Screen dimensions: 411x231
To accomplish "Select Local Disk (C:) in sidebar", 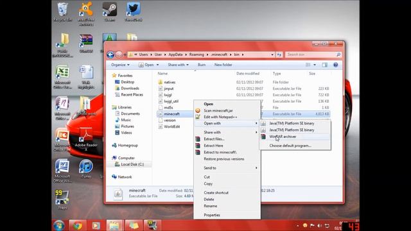I will [132, 164].
